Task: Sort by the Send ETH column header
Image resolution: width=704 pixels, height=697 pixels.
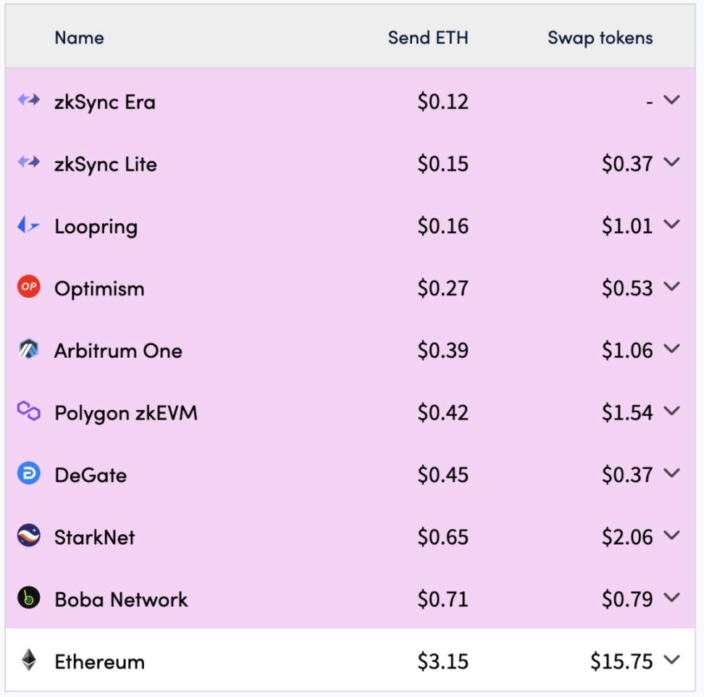Action: [x=428, y=38]
